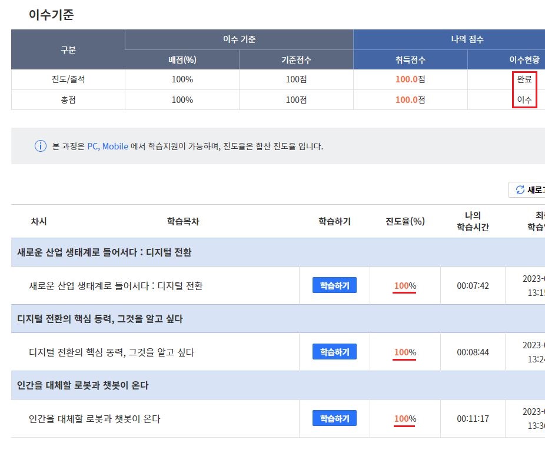
Task: Select the 완료 status in the 진도/출석 row
Action: click(x=524, y=78)
